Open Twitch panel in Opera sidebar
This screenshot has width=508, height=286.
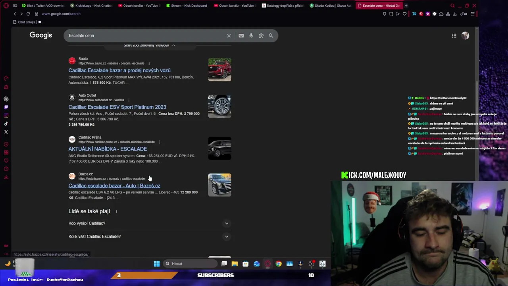click(6, 107)
